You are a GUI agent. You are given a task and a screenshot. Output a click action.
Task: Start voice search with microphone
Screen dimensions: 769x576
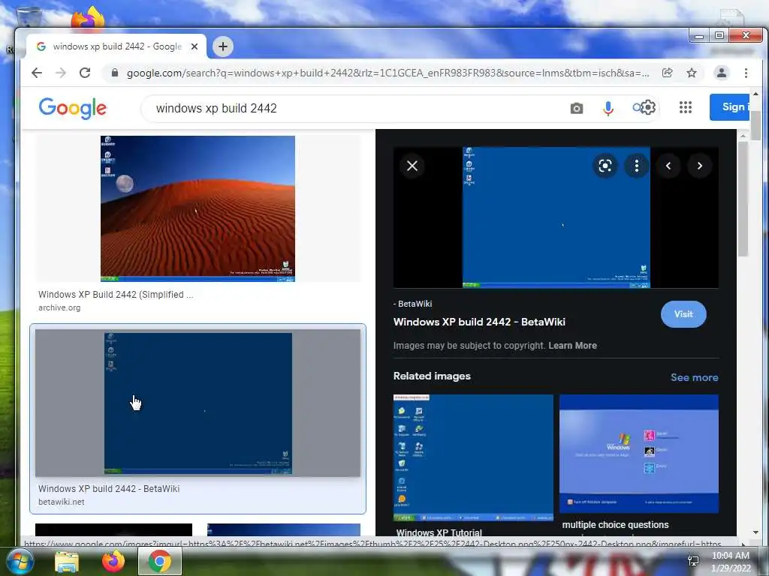pos(608,108)
